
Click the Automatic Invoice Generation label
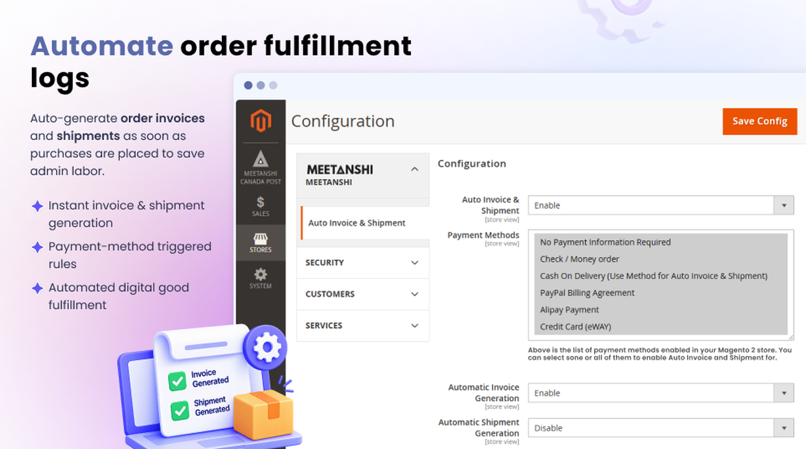[x=483, y=392]
